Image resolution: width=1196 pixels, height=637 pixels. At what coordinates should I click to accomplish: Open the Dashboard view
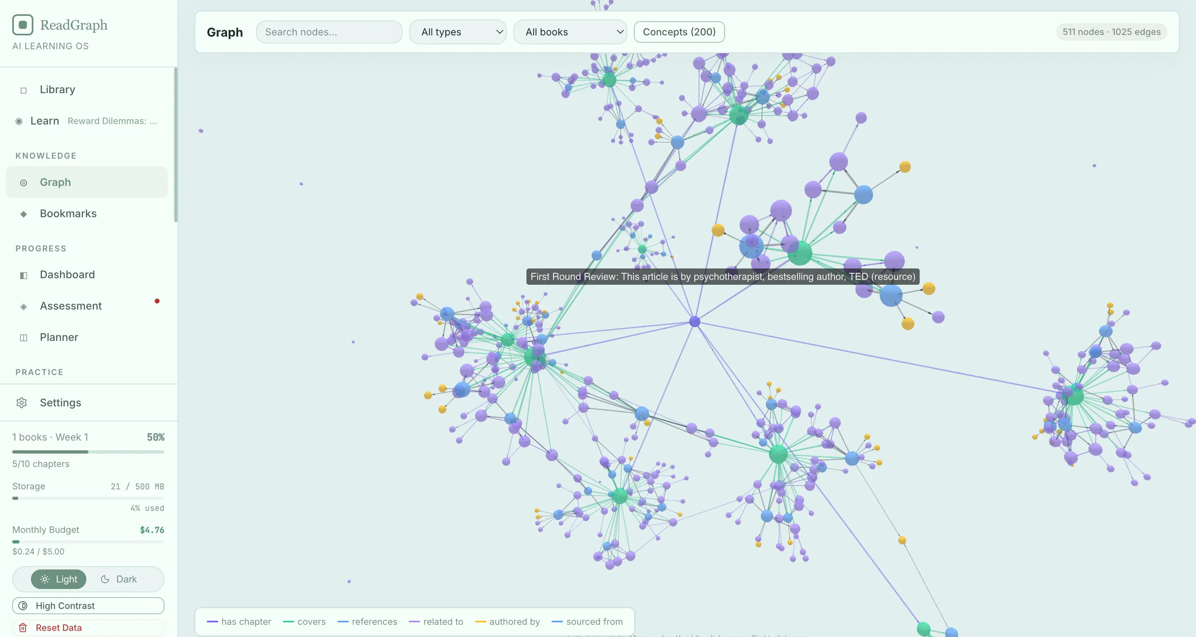pos(87,275)
